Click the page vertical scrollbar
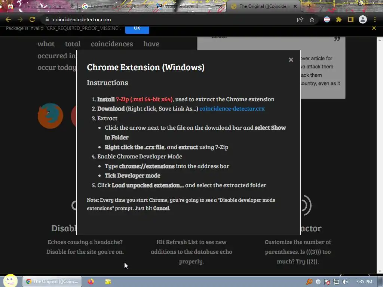The width and height of the screenshot is (383, 287). pyautogui.click(x=380, y=155)
